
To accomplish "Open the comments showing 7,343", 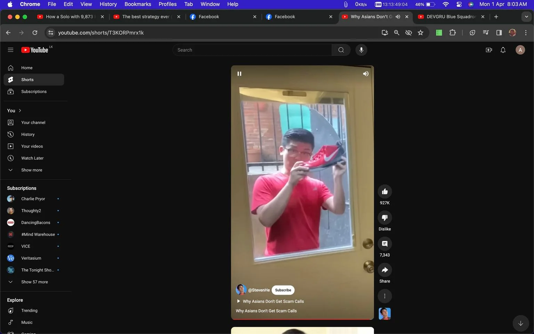I will 385,244.
